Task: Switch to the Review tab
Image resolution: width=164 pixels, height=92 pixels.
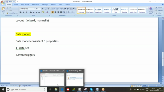Action: pyautogui.click(x=53, y=5)
